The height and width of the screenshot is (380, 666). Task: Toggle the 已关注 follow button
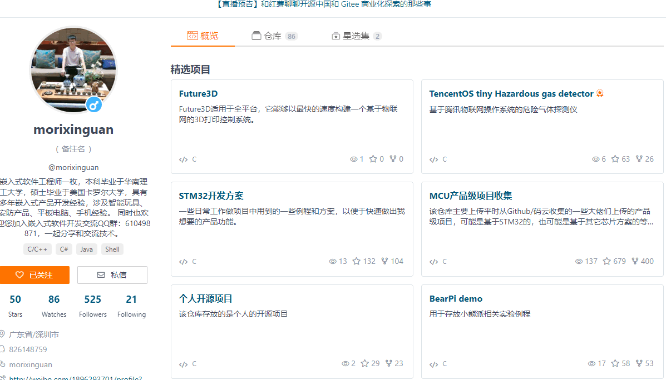click(34, 274)
